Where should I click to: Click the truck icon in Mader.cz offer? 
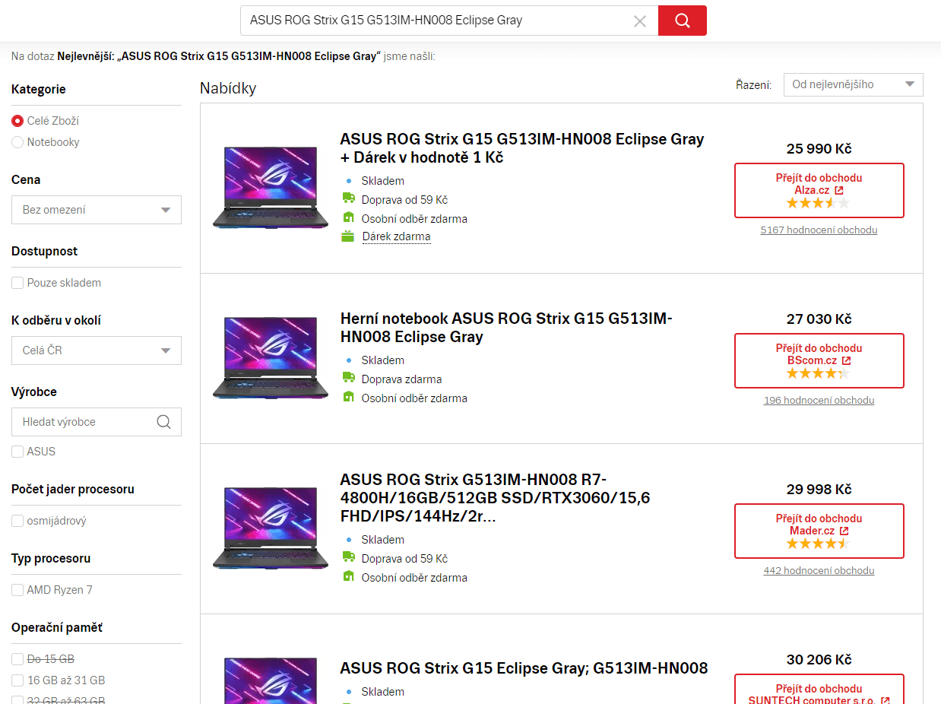tap(348, 558)
